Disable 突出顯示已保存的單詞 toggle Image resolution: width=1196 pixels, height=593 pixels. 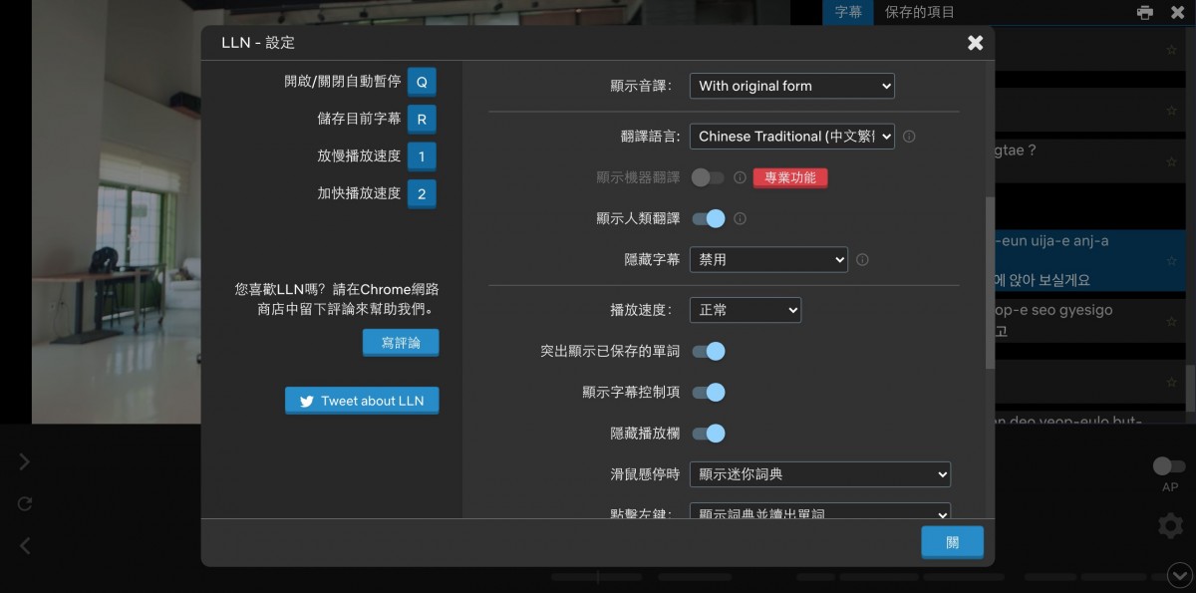tap(709, 351)
